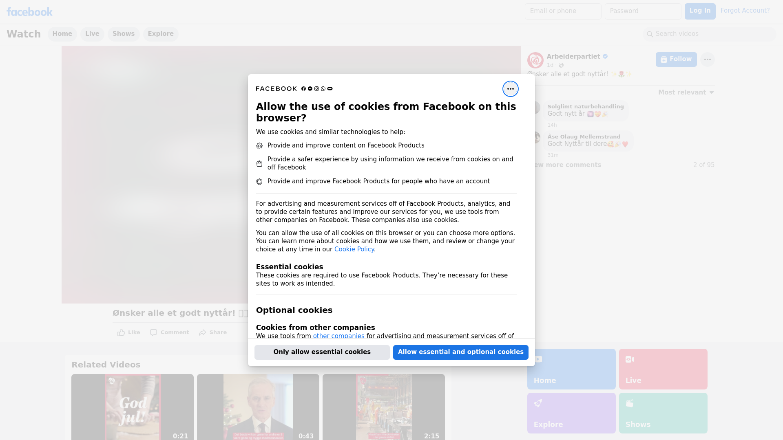Open the other companies link
Viewport: 783px width, 440px height.
tap(338, 336)
